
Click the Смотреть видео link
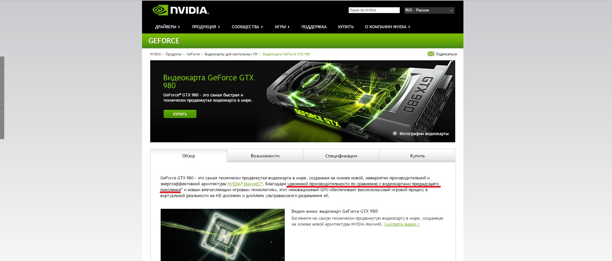click(x=402, y=224)
